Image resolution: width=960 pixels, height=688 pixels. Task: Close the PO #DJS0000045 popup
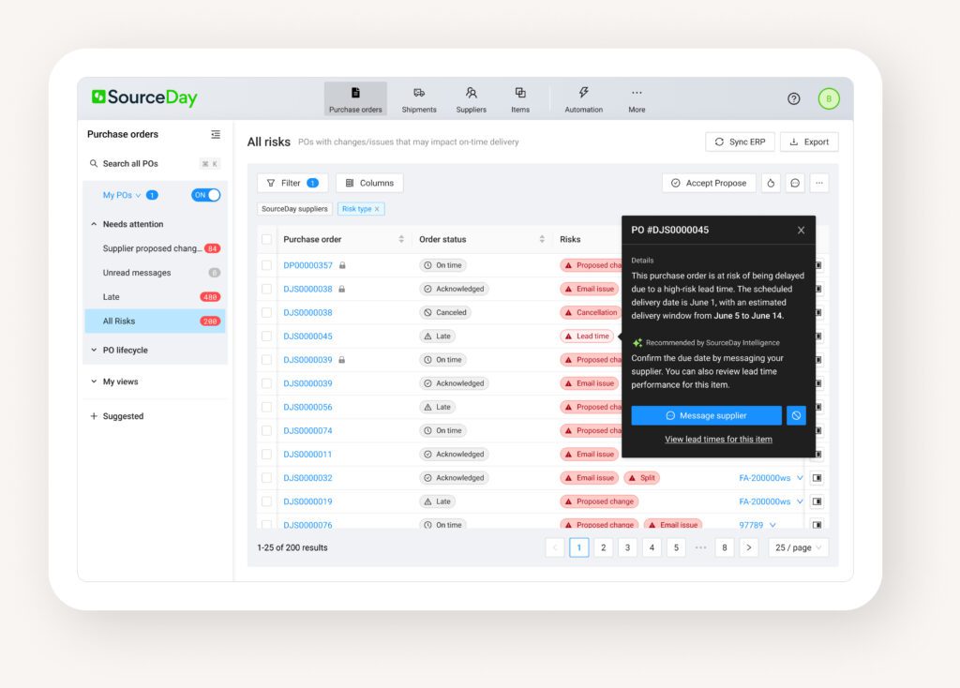tap(801, 231)
